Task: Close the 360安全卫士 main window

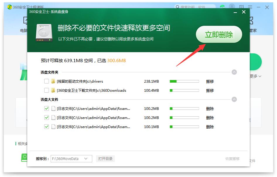Action: (x=267, y=7)
